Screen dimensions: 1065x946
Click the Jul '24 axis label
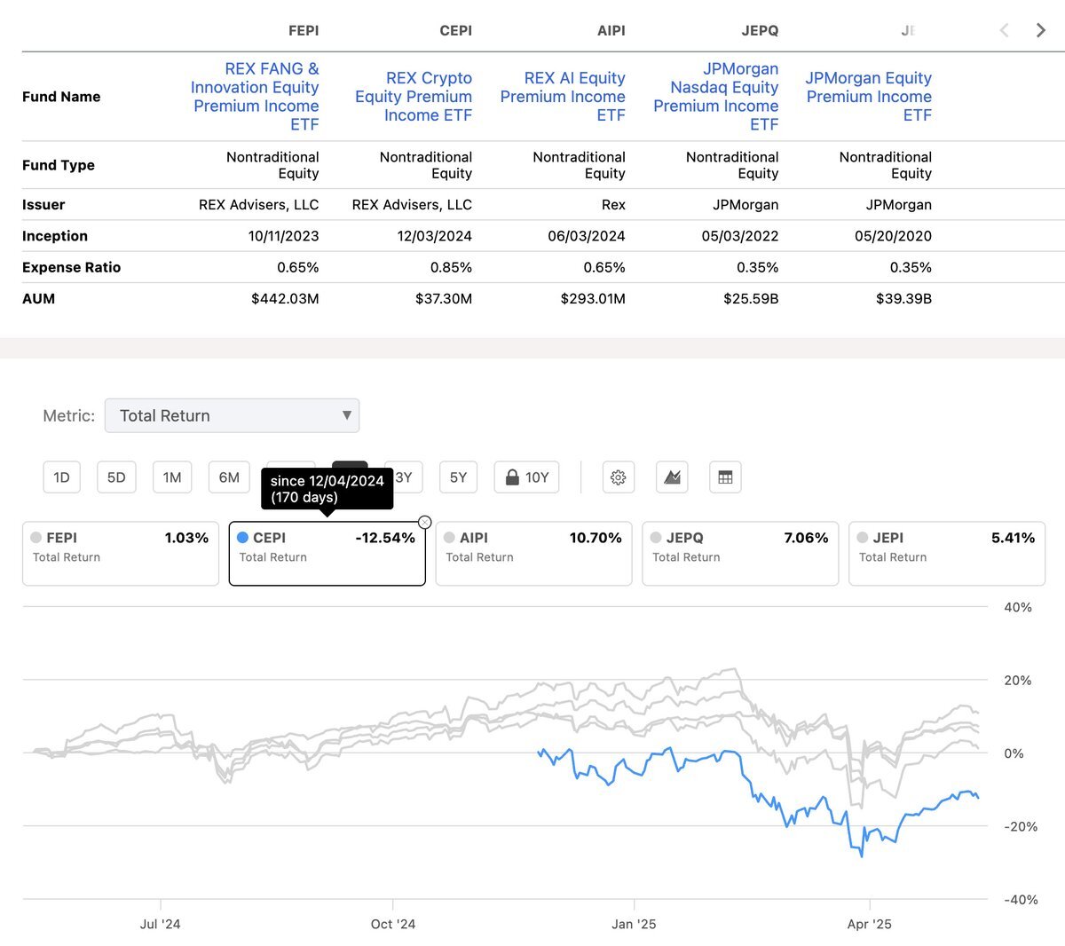[161, 924]
